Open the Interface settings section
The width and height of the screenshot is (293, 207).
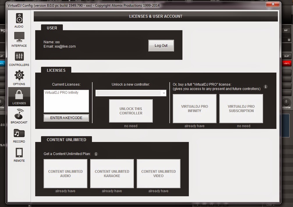point(19,39)
